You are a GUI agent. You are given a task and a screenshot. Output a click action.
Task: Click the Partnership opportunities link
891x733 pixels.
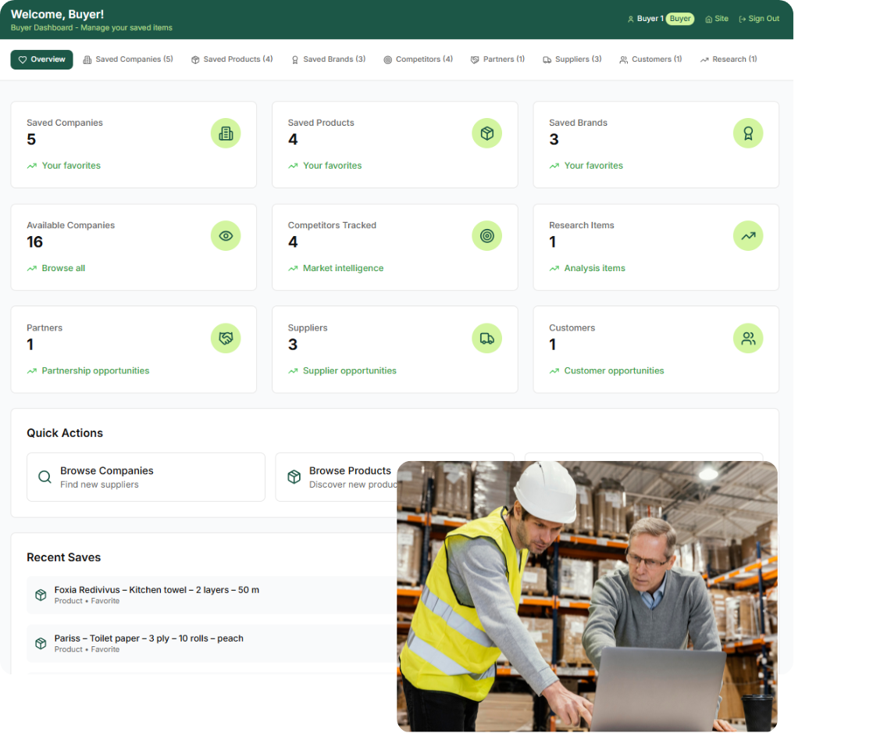pyautogui.click(x=95, y=370)
